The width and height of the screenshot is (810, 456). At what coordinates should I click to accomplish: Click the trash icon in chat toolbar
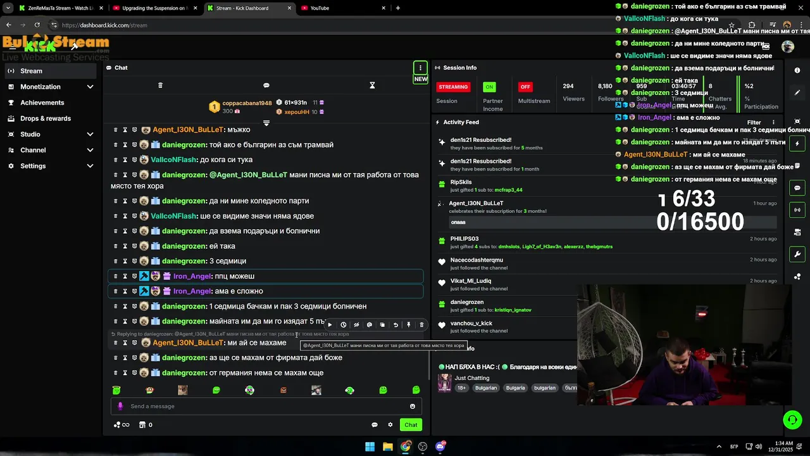(160, 85)
